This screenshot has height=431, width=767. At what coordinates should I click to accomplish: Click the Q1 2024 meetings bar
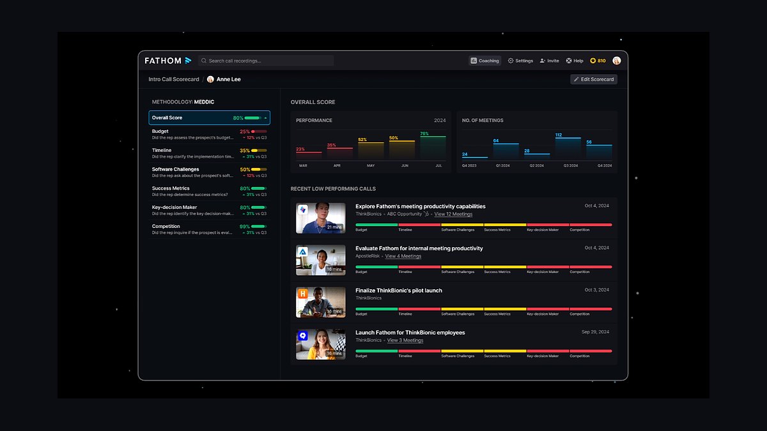coord(506,151)
